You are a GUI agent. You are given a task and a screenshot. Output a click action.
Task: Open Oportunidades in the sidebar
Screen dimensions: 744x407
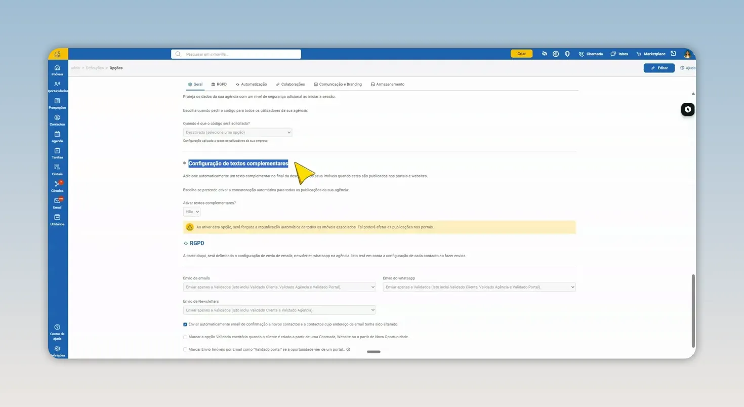57,87
